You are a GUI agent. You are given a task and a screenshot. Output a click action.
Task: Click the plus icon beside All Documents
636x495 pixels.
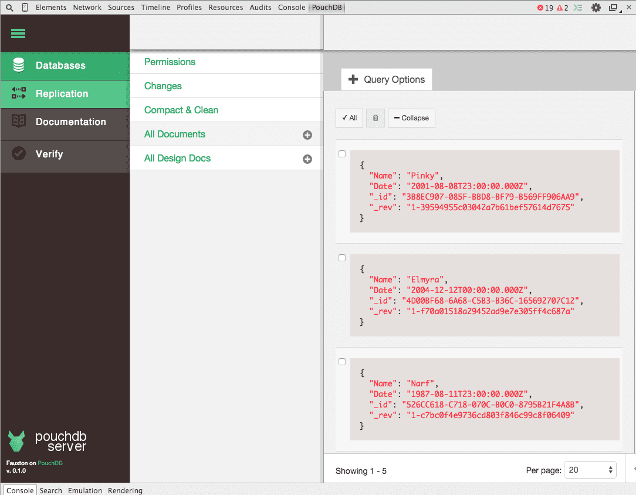pyautogui.click(x=307, y=135)
